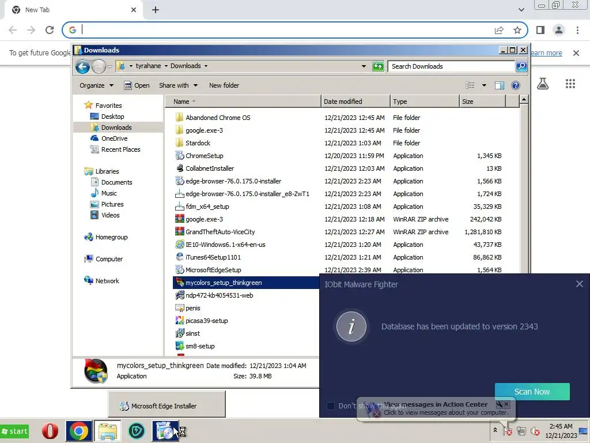The image size is (590, 443).
Task: Click the Explorer forward navigation arrow
Action: (x=99, y=67)
